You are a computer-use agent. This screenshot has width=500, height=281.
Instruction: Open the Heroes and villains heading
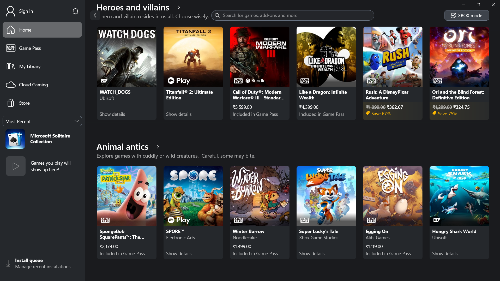(133, 7)
